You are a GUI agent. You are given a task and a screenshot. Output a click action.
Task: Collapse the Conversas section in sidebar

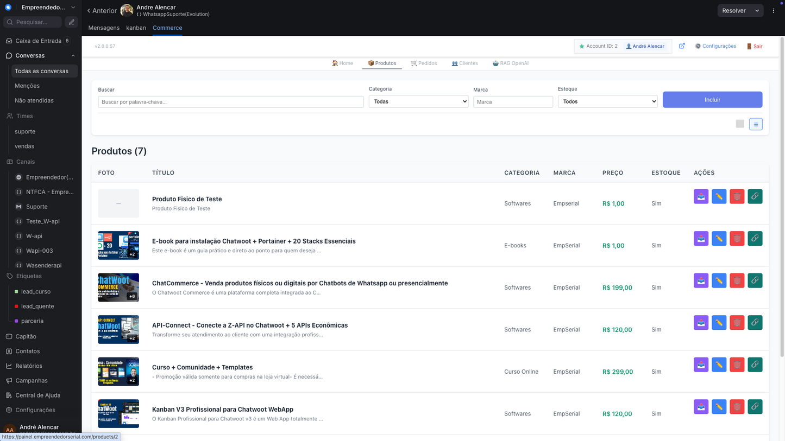(x=73, y=55)
